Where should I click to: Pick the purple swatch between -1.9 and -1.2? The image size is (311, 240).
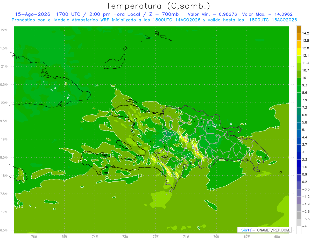pos(299,200)
